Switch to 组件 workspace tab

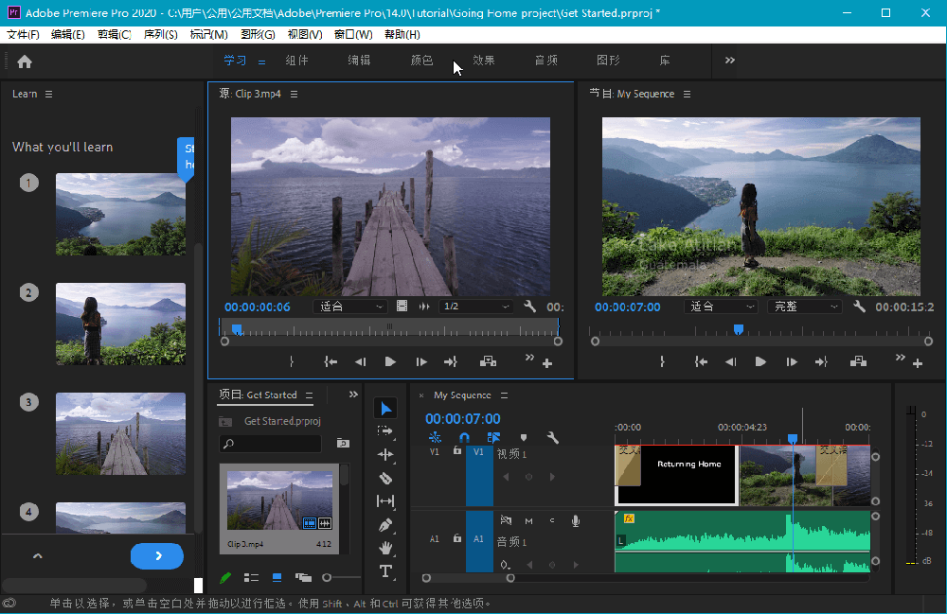tap(296, 61)
